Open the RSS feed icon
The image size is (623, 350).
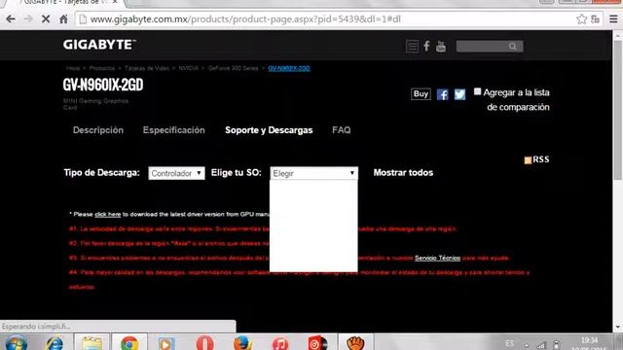tap(528, 159)
